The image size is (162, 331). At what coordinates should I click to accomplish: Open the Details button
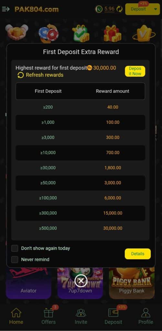pos(138,254)
